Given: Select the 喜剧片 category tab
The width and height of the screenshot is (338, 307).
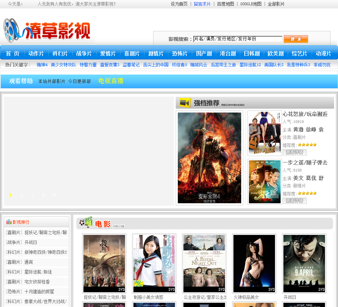Looking at the screenshot, I should click(132, 53).
